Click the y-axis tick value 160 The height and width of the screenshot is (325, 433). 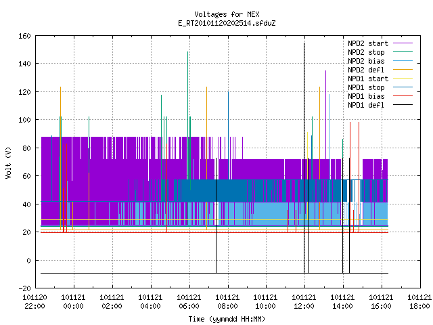click(x=24, y=36)
